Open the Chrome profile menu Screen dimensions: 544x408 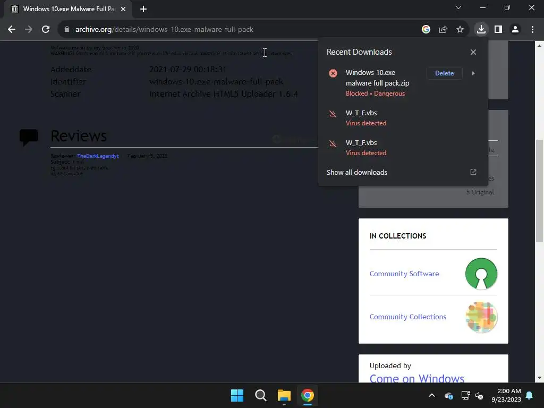(x=515, y=30)
